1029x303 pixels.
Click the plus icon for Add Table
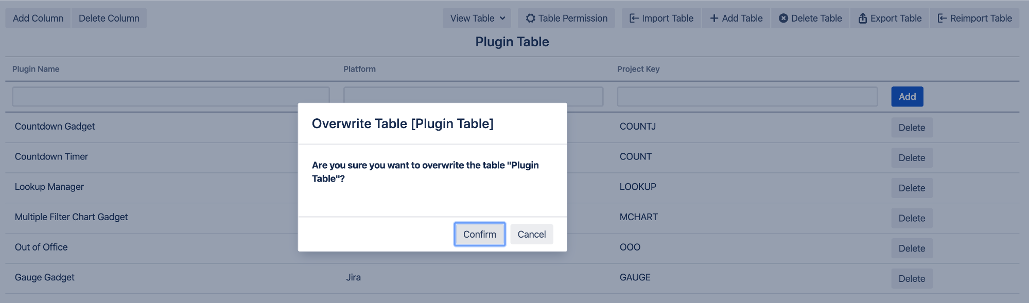[714, 19]
